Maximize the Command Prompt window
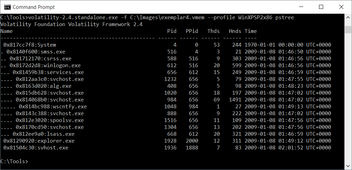This screenshot has width=352, height=170. (321, 7)
